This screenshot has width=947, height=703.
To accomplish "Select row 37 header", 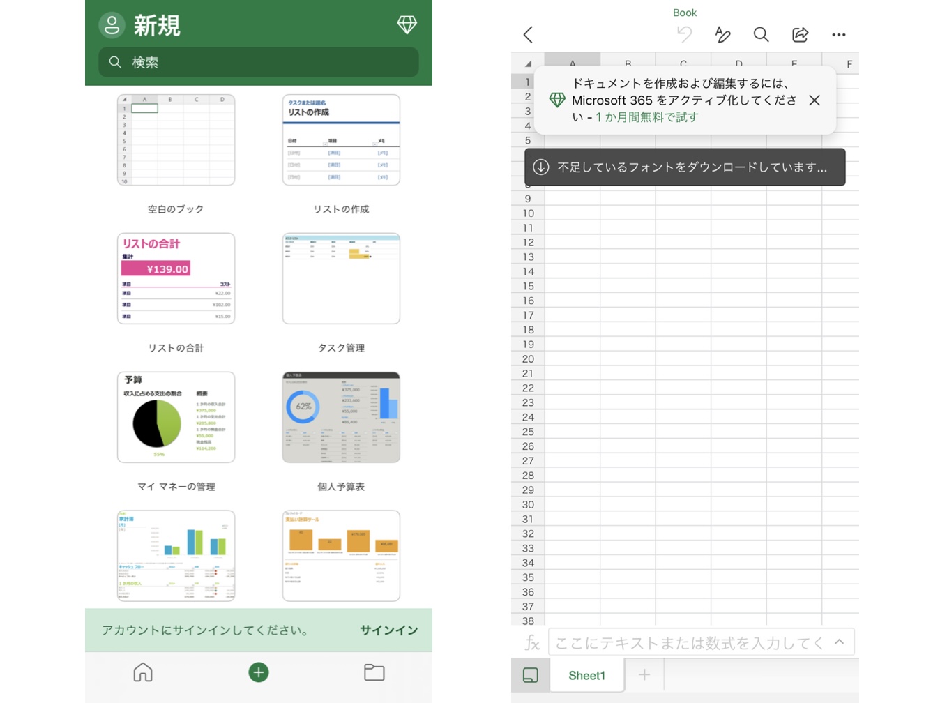I will (528, 607).
